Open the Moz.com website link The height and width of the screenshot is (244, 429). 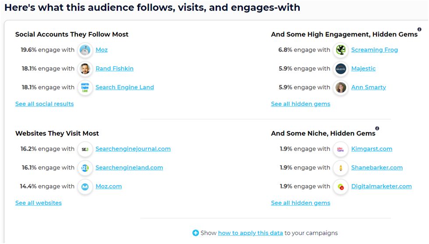point(109,186)
